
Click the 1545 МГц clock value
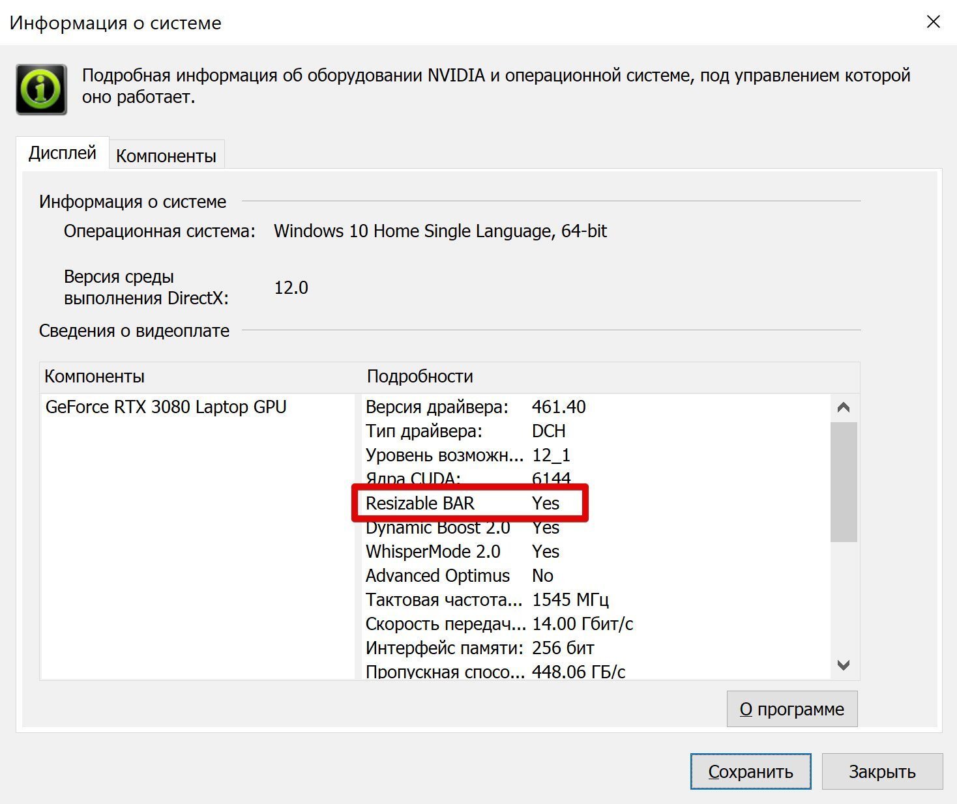(570, 599)
